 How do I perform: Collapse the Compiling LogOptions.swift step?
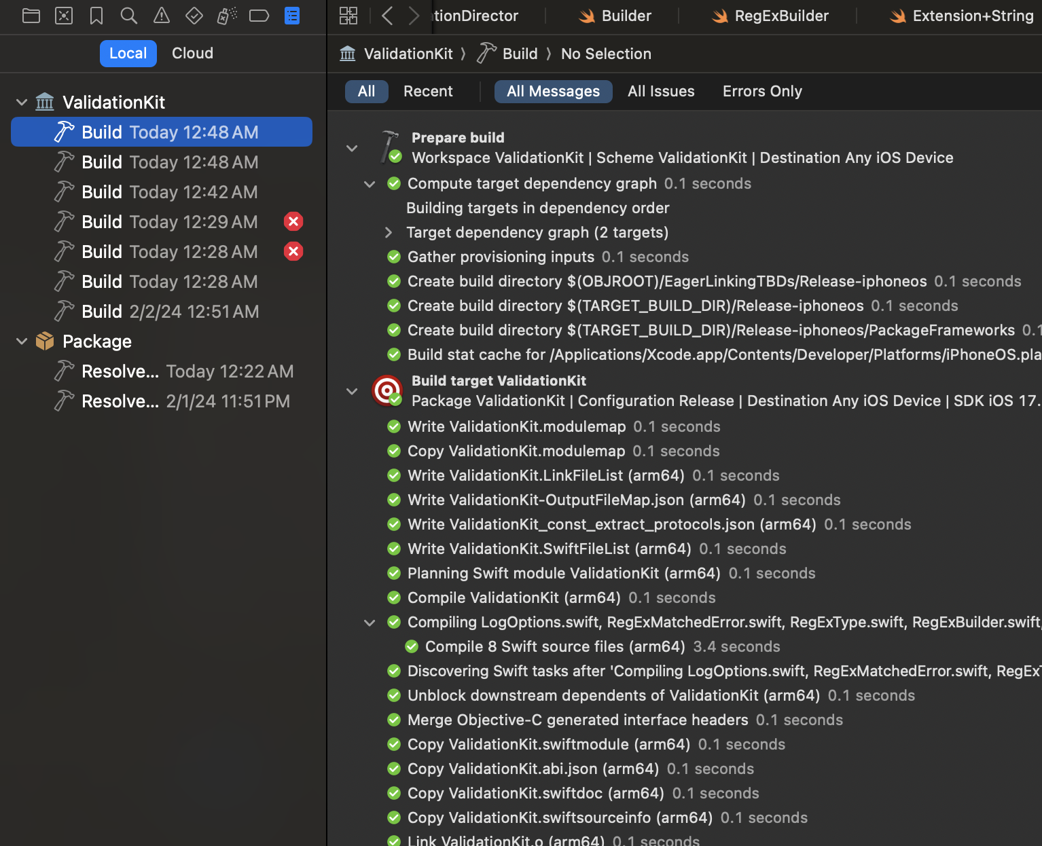[x=370, y=623]
